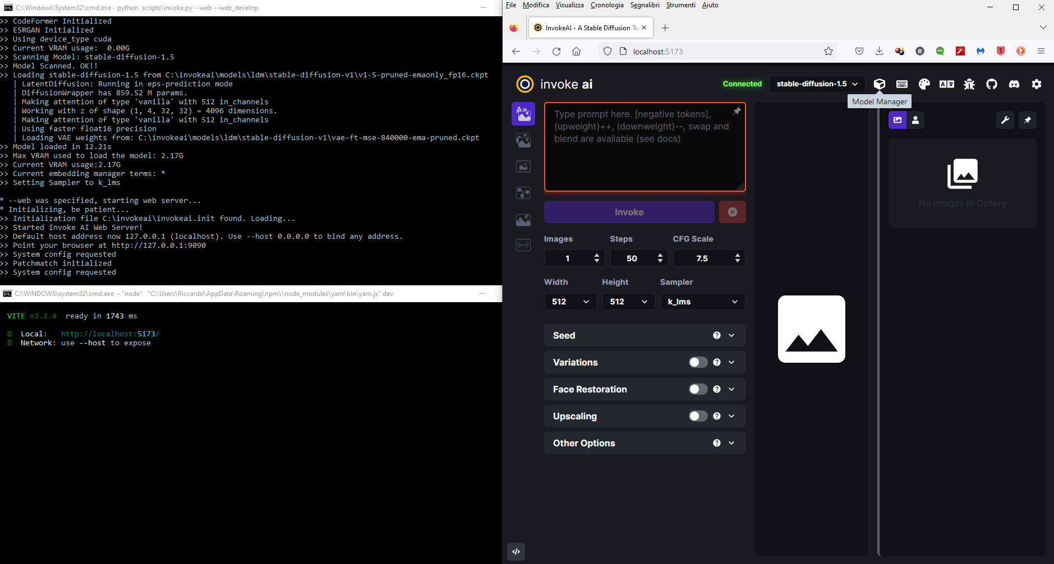
Task: Bookmark this page with the star
Action: coord(829,51)
